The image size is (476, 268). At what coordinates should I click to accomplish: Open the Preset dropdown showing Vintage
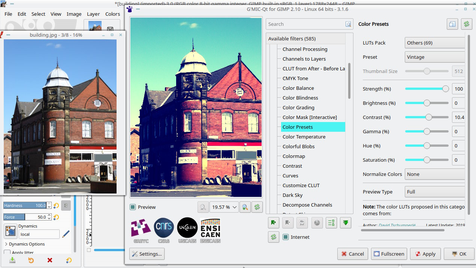point(435,57)
